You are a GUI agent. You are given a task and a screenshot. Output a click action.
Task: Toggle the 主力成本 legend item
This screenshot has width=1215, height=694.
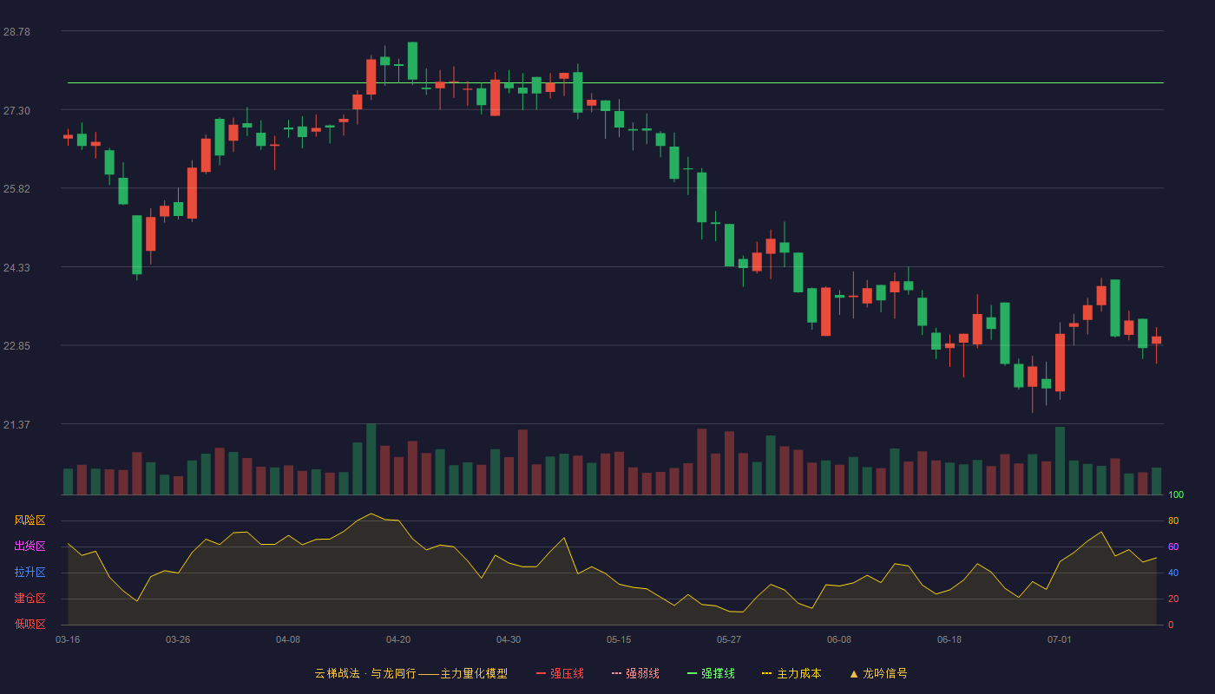(x=791, y=673)
